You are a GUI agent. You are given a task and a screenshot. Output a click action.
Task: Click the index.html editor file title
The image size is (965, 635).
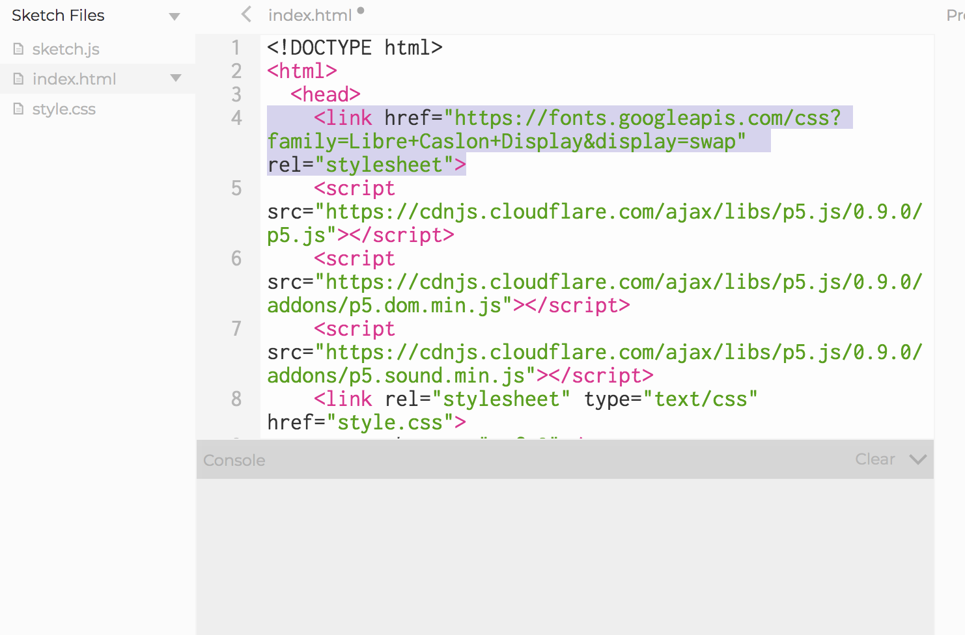click(x=310, y=15)
